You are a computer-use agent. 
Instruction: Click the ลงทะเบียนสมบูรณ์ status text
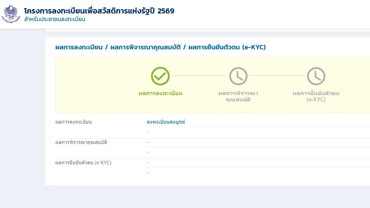tap(166, 122)
